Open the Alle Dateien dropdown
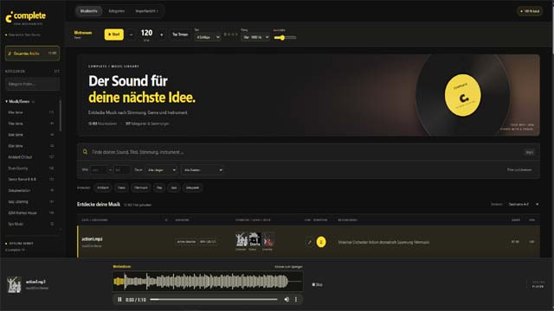Image resolution: width=554 pixels, height=311 pixels. (203, 170)
